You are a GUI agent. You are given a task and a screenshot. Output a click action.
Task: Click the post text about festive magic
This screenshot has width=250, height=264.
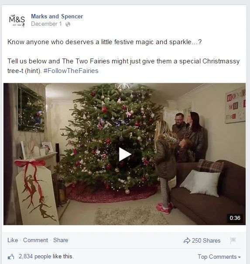pyautogui.click(x=104, y=42)
